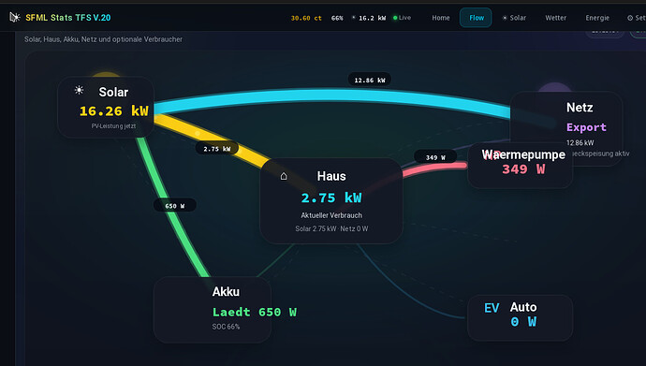Select the Flow tab

pos(476,18)
